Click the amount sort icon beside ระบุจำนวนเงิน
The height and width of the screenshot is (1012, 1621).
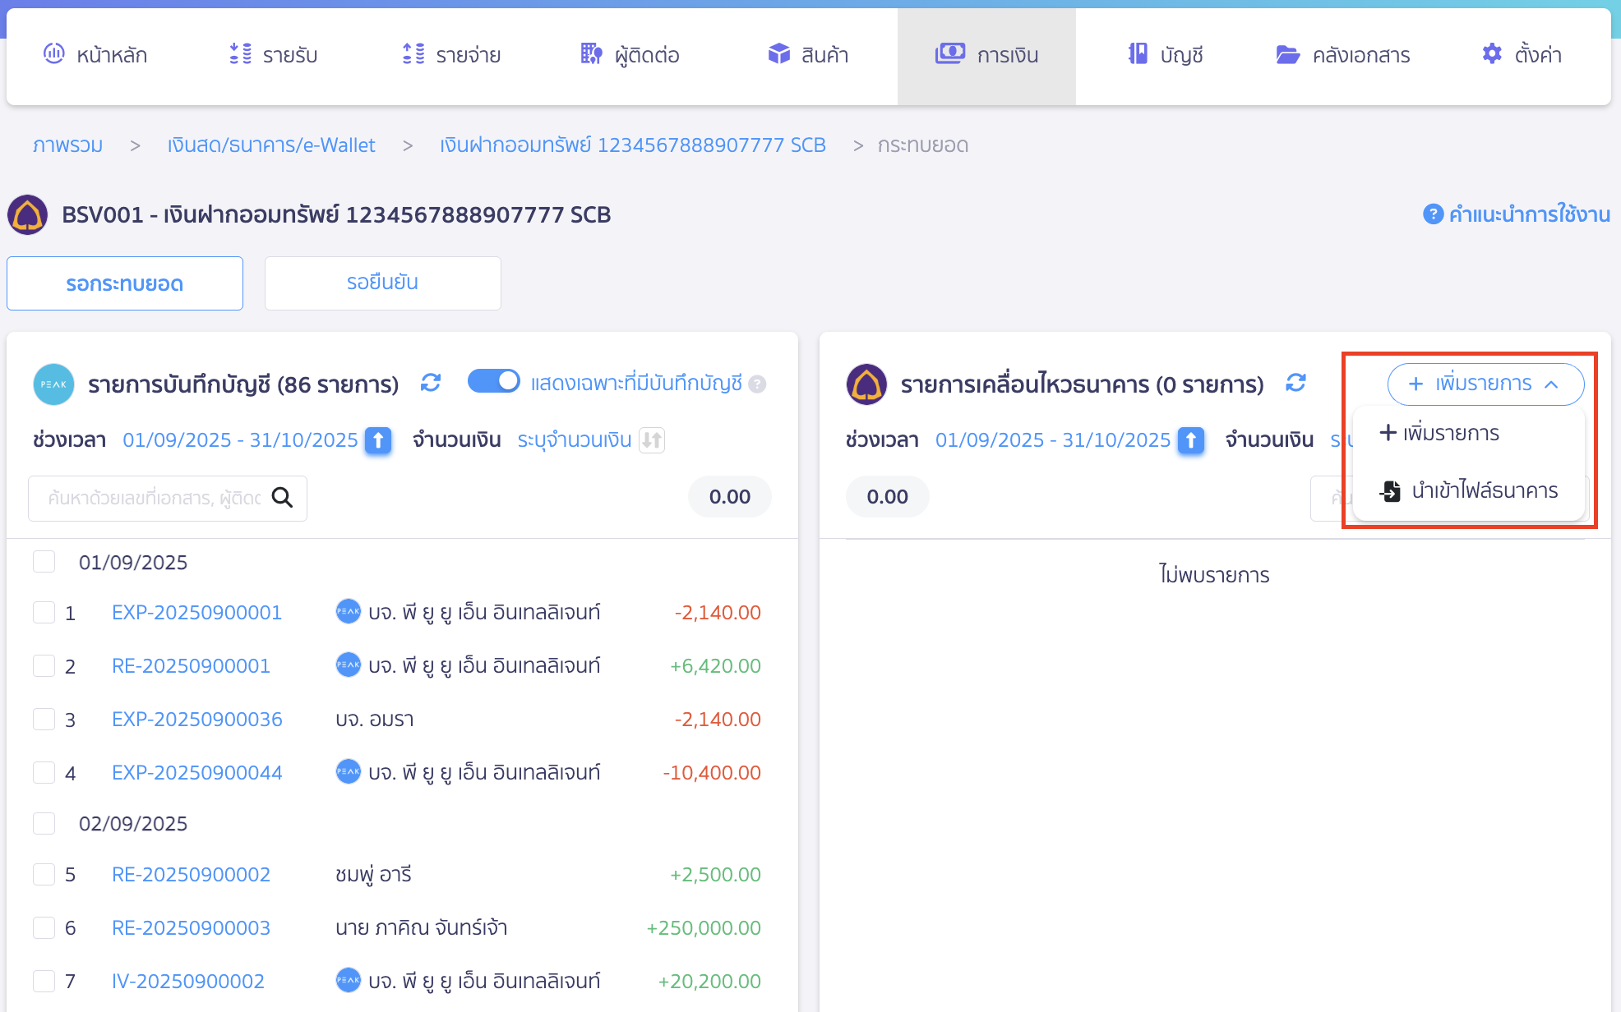652,440
